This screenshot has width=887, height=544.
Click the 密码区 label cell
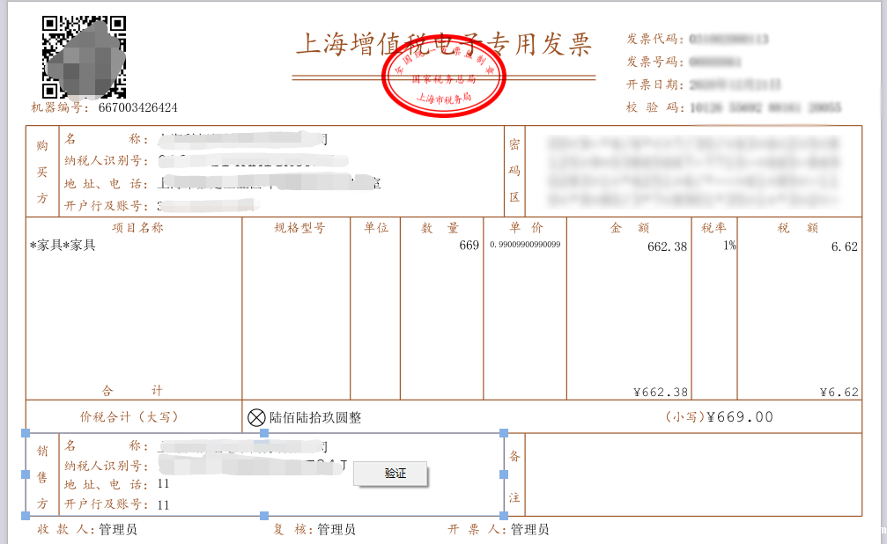pyautogui.click(x=514, y=172)
